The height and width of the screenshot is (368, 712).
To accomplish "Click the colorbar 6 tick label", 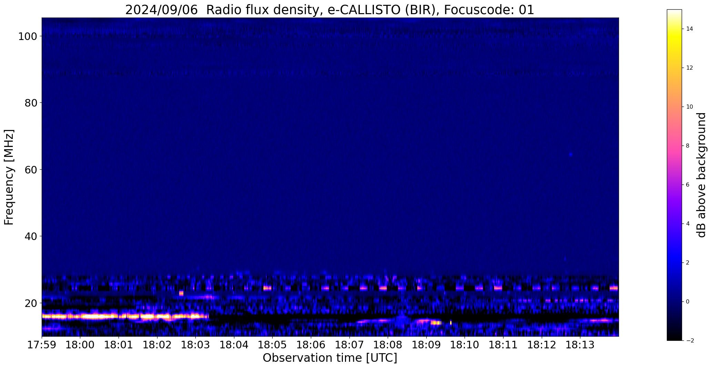I will click(x=688, y=185).
